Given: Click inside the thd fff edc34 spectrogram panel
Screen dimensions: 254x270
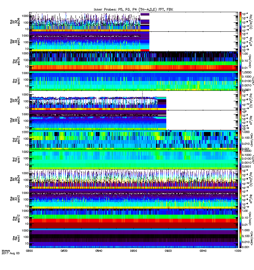Looking at the screenshot, I should [x=133, y=100].
